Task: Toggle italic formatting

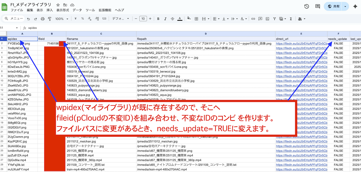Action: (166, 19)
